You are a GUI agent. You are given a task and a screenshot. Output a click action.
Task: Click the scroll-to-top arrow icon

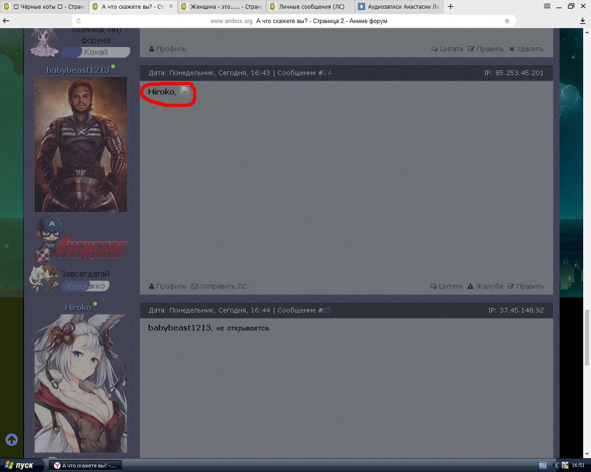pyautogui.click(x=12, y=440)
